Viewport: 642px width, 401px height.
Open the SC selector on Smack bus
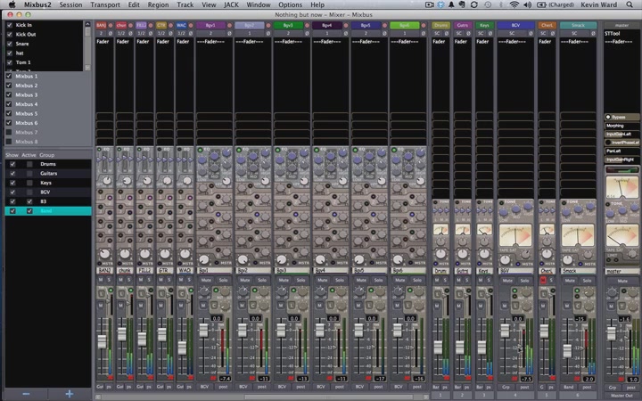(574, 33)
